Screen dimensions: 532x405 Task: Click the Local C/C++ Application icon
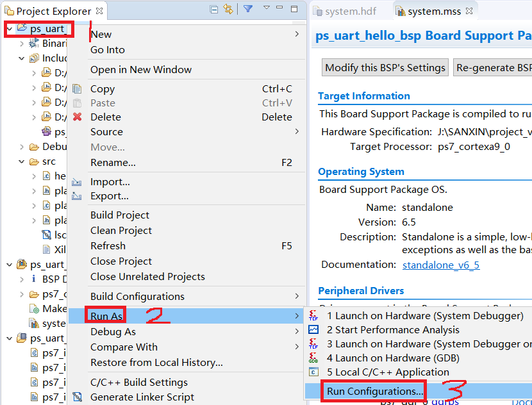click(x=313, y=372)
